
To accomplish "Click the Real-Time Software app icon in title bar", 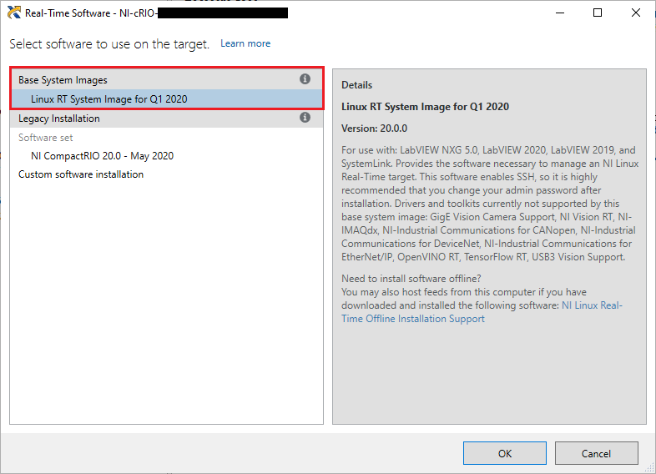I will point(13,13).
